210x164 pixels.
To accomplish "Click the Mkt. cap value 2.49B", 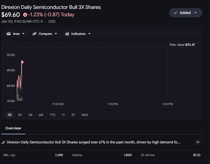I will tap(59, 155).
